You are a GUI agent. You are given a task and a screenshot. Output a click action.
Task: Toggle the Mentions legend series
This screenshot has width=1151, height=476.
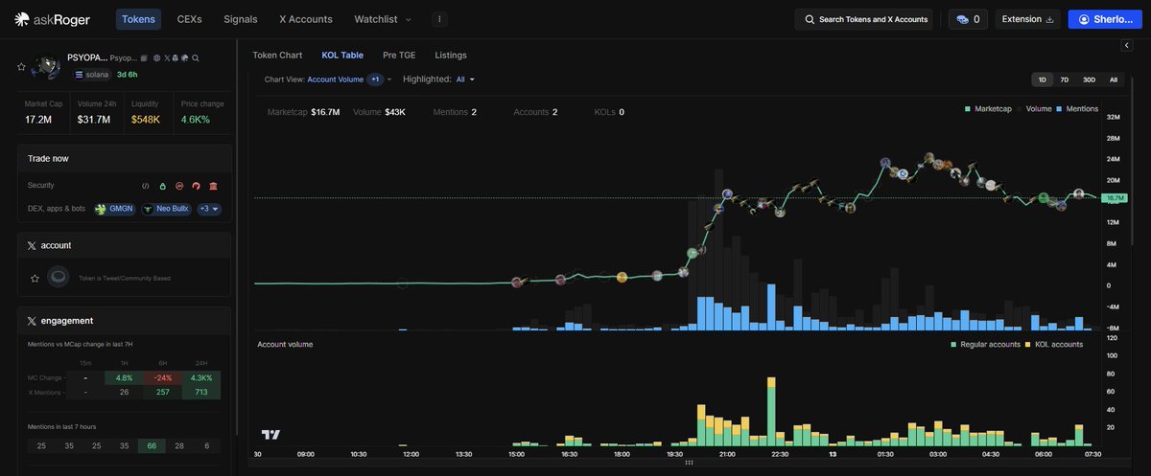click(x=1078, y=109)
